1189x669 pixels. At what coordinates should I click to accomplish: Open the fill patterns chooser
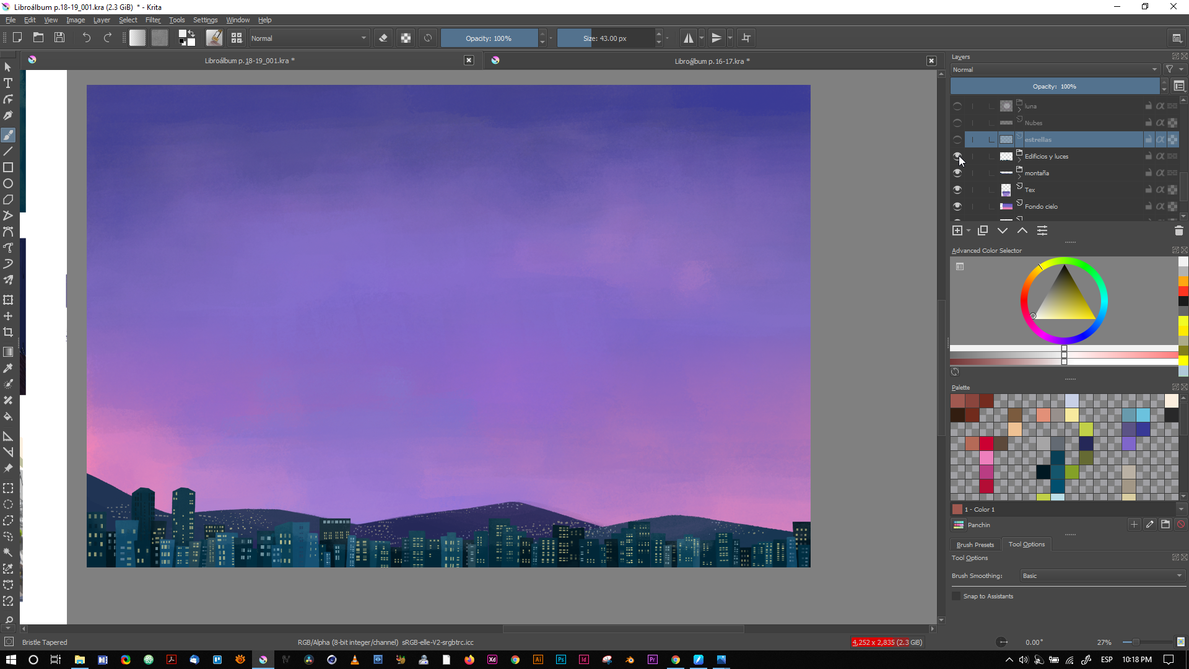pyautogui.click(x=160, y=38)
